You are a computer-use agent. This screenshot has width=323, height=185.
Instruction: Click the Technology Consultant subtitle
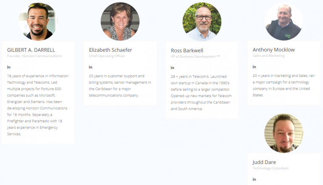[x=270, y=168]
